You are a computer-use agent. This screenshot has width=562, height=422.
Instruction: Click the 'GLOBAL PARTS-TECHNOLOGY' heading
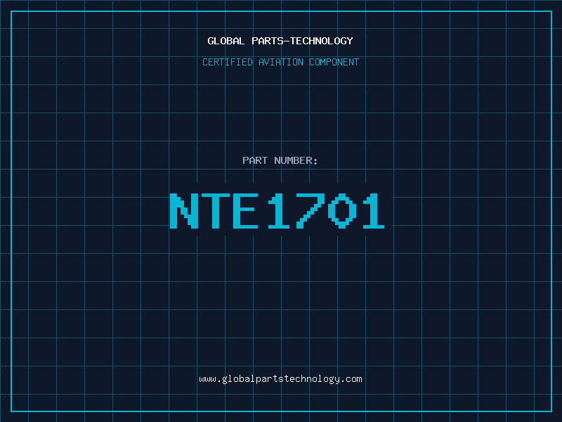280,41
